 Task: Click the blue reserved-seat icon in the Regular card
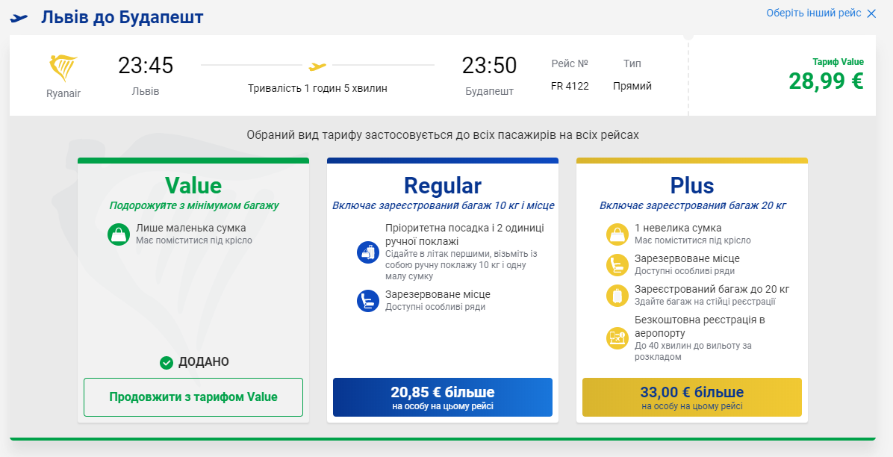pyautogui.click(x=368, y=300)
